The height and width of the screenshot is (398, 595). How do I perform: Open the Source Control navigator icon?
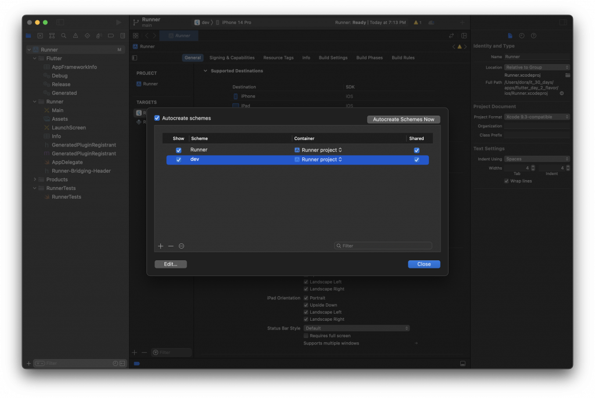40,35
